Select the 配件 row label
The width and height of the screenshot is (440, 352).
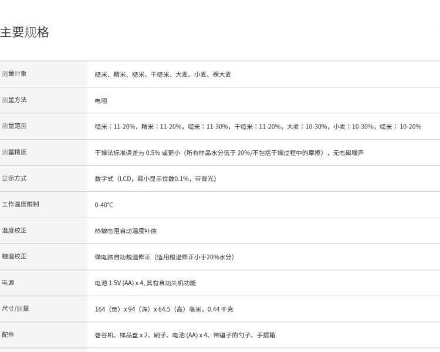click(8, 334)
